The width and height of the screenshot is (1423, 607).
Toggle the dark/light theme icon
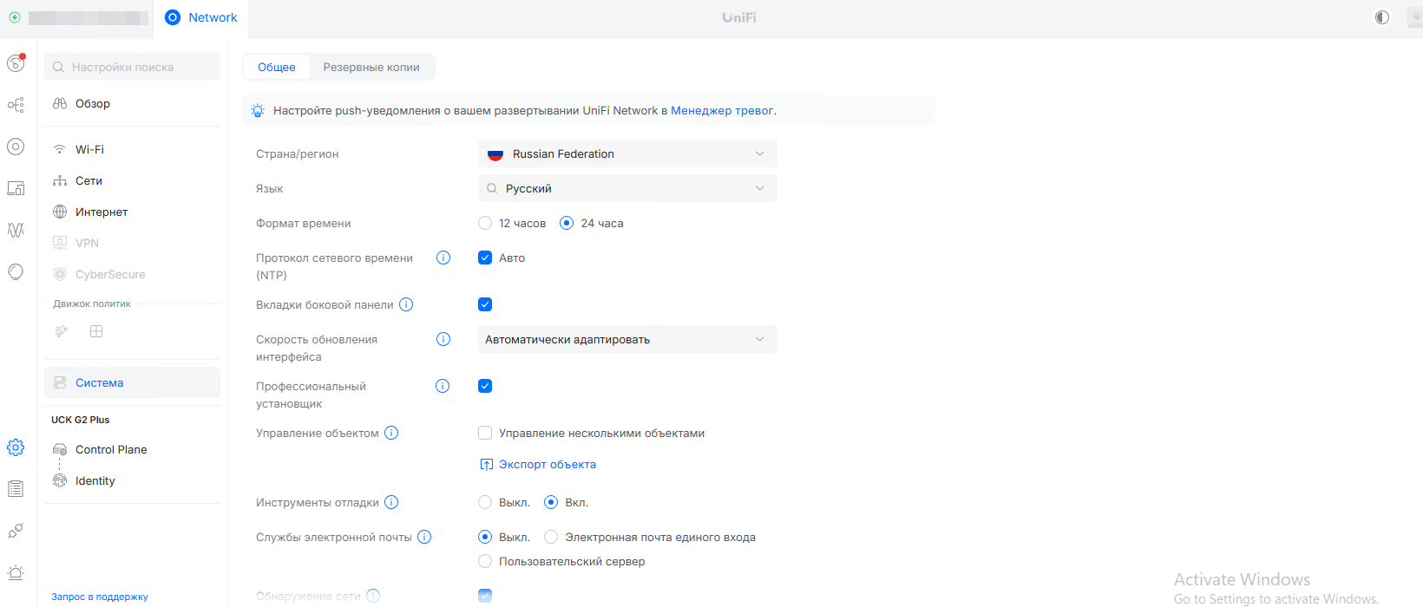coord(1381,17)
